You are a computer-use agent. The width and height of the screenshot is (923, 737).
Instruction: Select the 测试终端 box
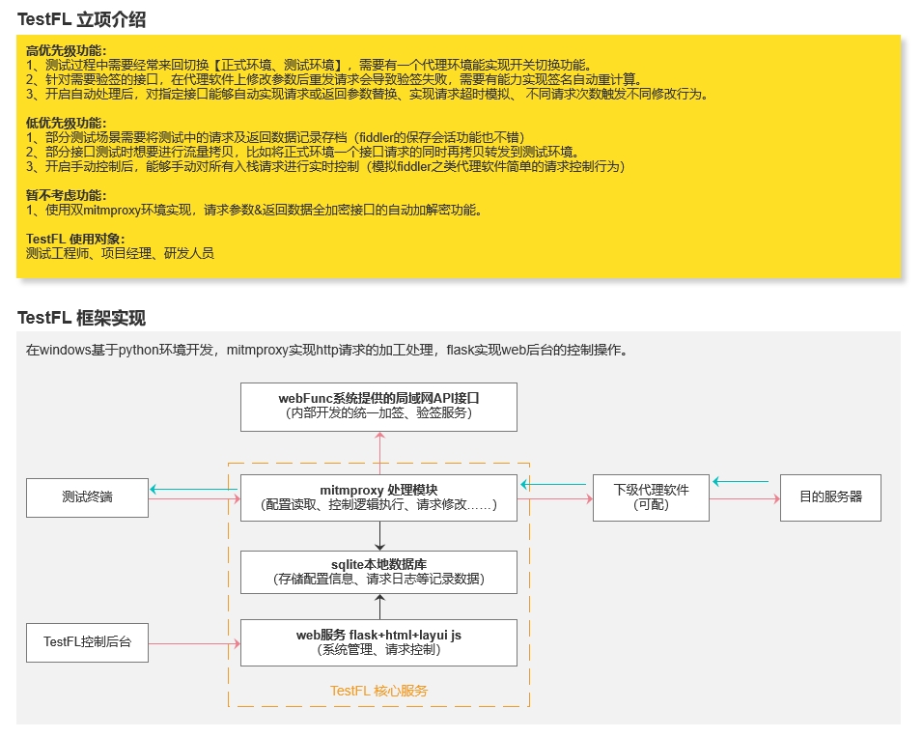(87, 497)
